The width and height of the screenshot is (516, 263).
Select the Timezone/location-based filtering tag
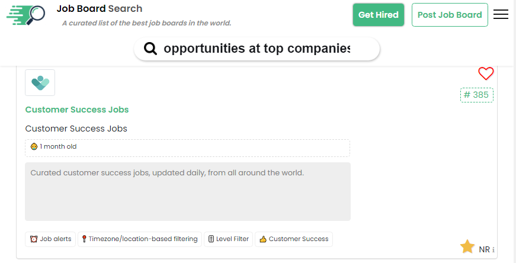click(140, 239)
